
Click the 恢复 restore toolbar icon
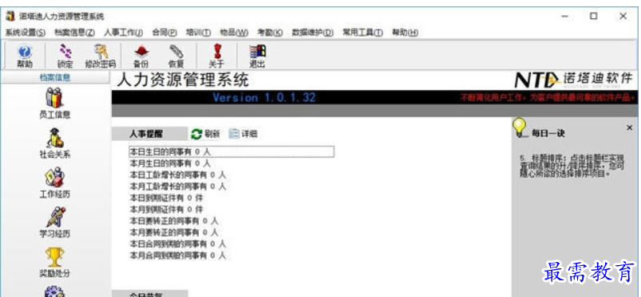pos(176,57)
